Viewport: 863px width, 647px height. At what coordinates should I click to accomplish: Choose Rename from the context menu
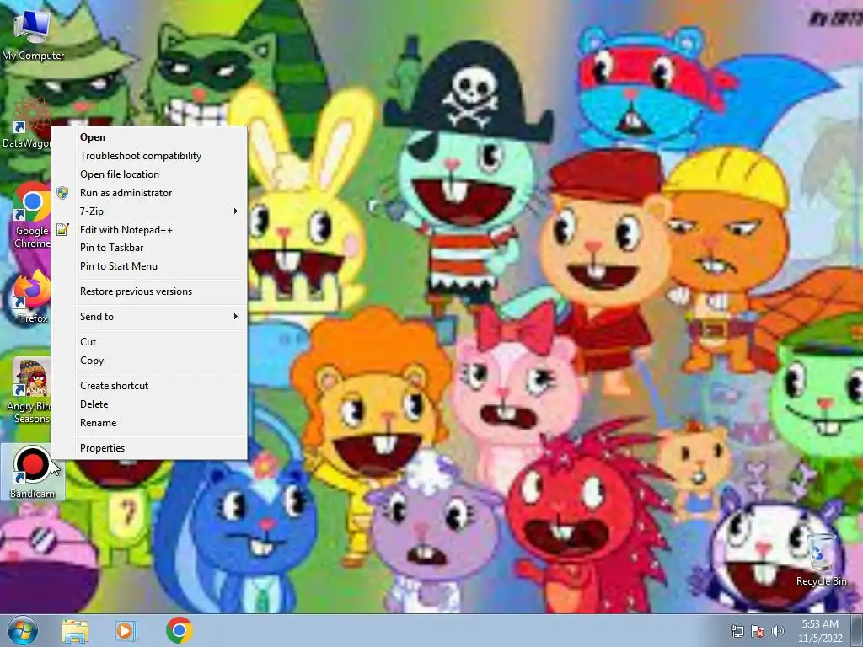click(150, 423)
